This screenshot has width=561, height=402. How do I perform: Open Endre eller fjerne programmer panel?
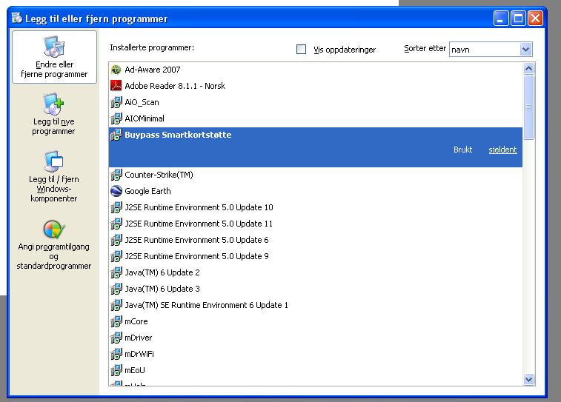point(54,57)
